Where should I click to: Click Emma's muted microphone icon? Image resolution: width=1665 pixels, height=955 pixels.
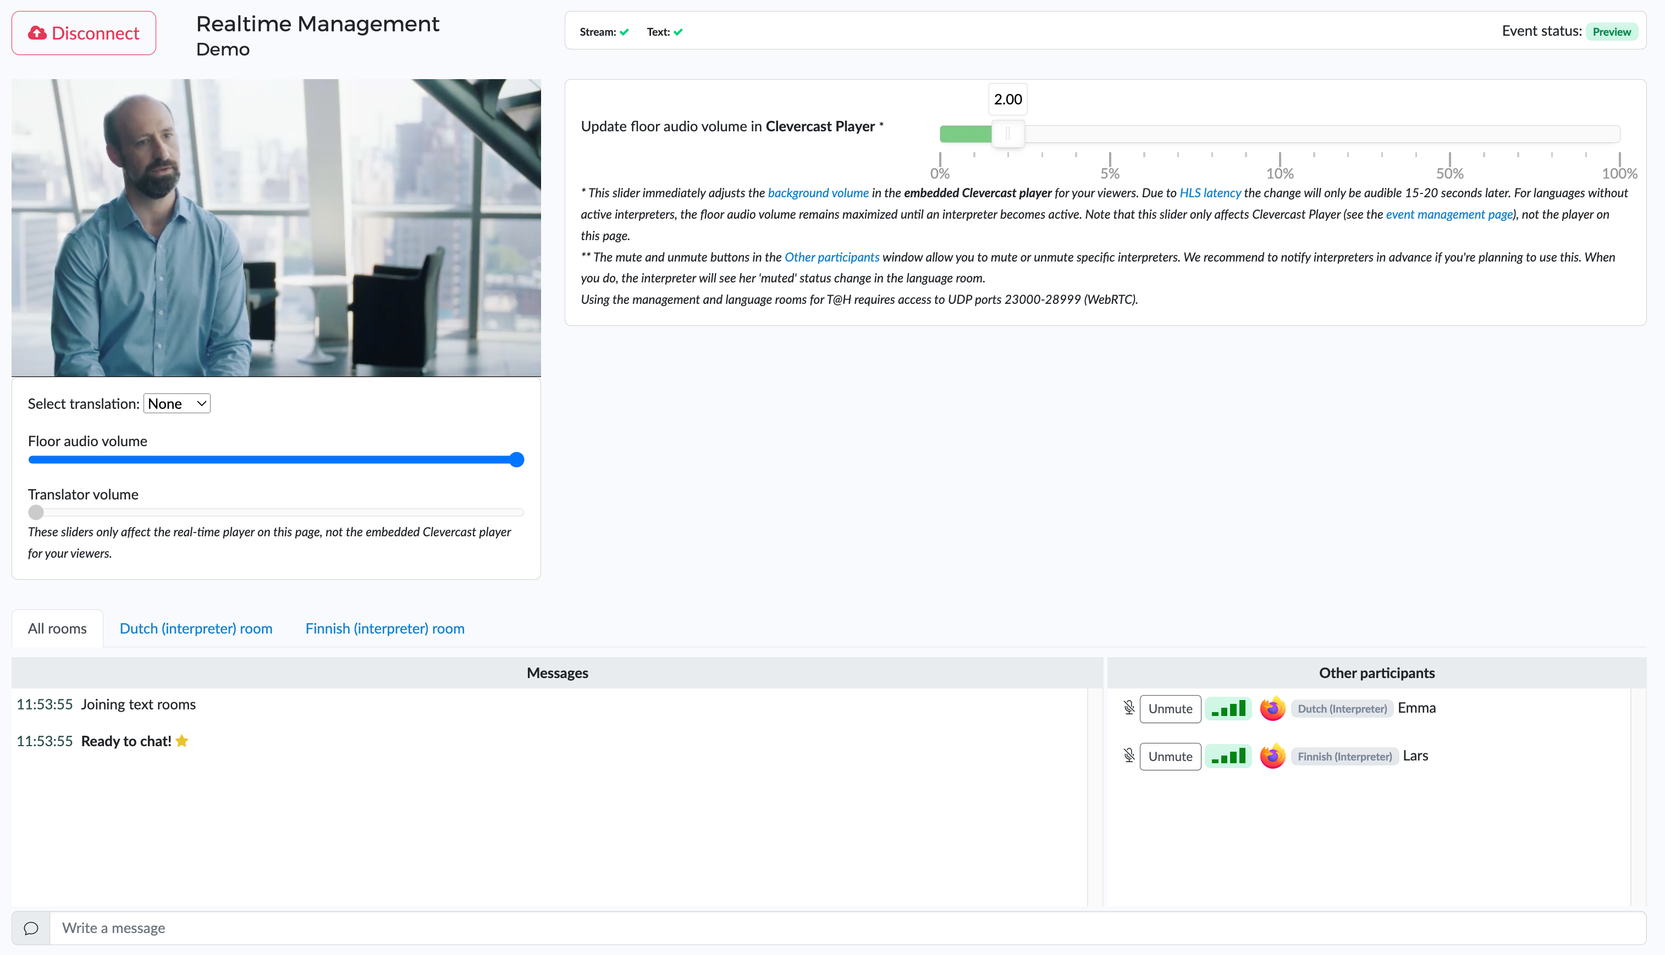[1129, 708]
